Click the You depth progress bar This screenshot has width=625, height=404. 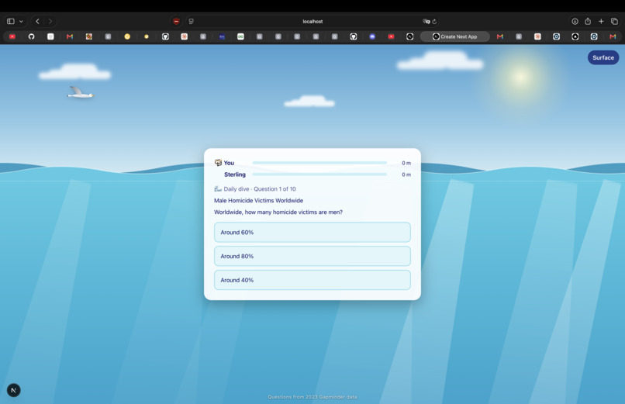coord(319,163)
